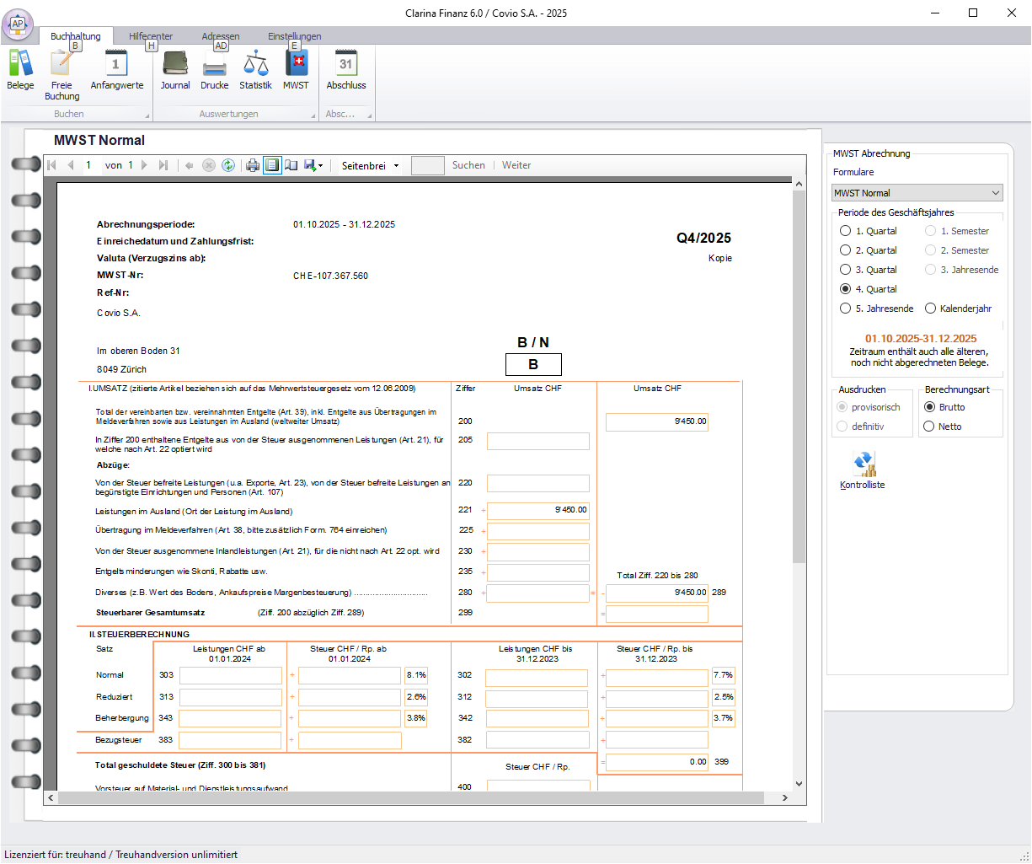Go to next report page
The image size is (1032, 864).
click(x=145, y=165)
